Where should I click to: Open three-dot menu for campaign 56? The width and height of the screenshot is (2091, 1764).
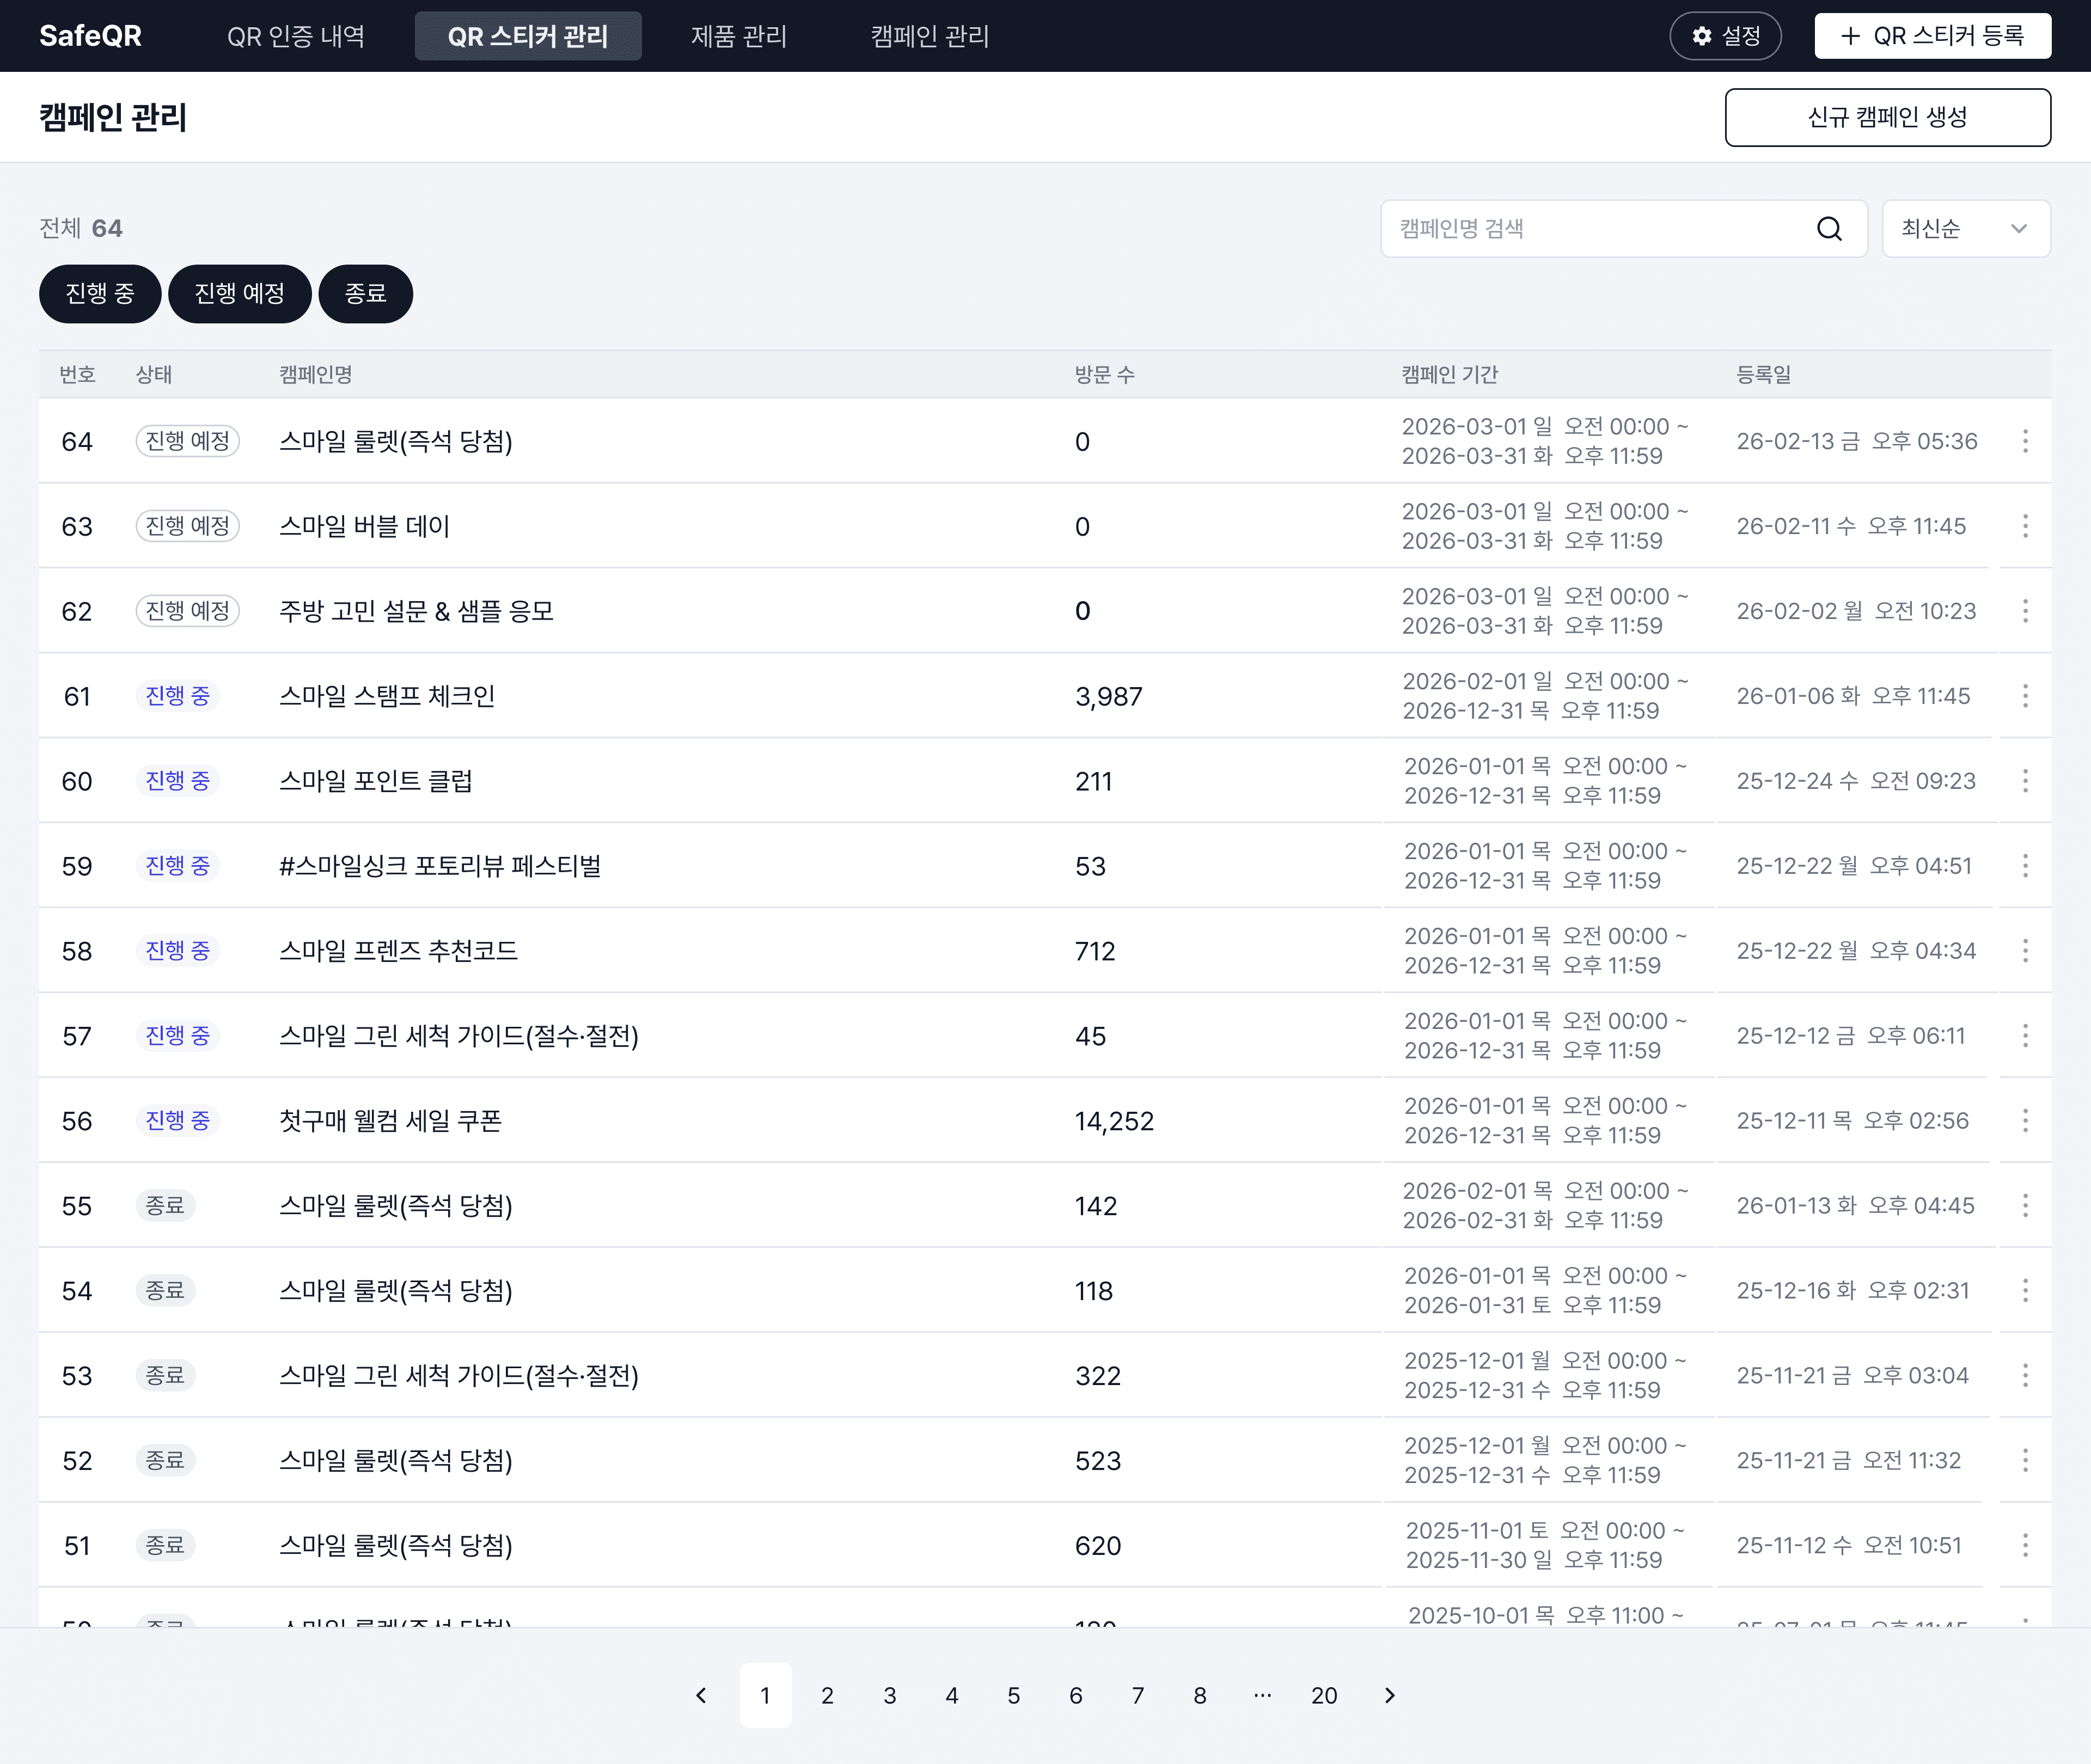(x=2025, y=1121)
